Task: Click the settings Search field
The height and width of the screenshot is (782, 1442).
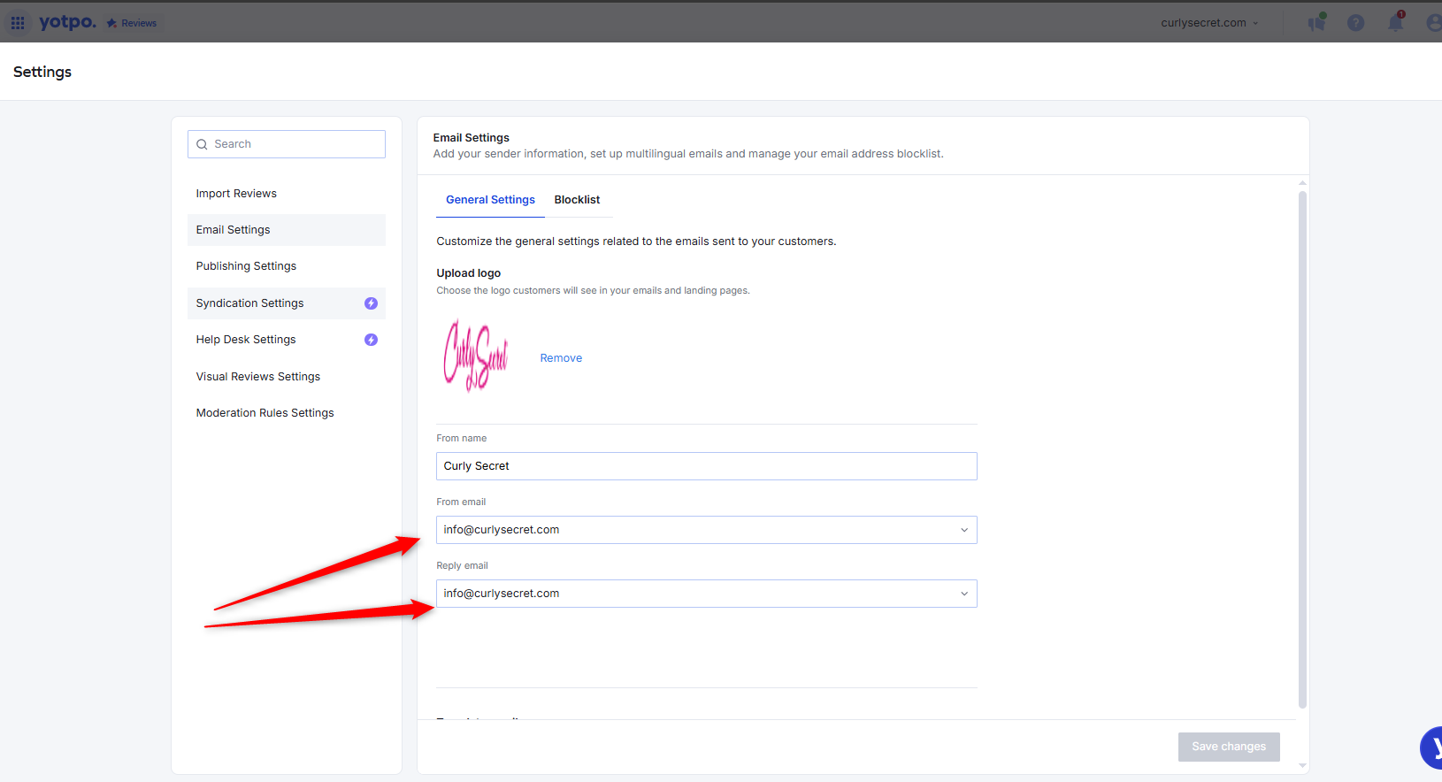Action: 287,144
